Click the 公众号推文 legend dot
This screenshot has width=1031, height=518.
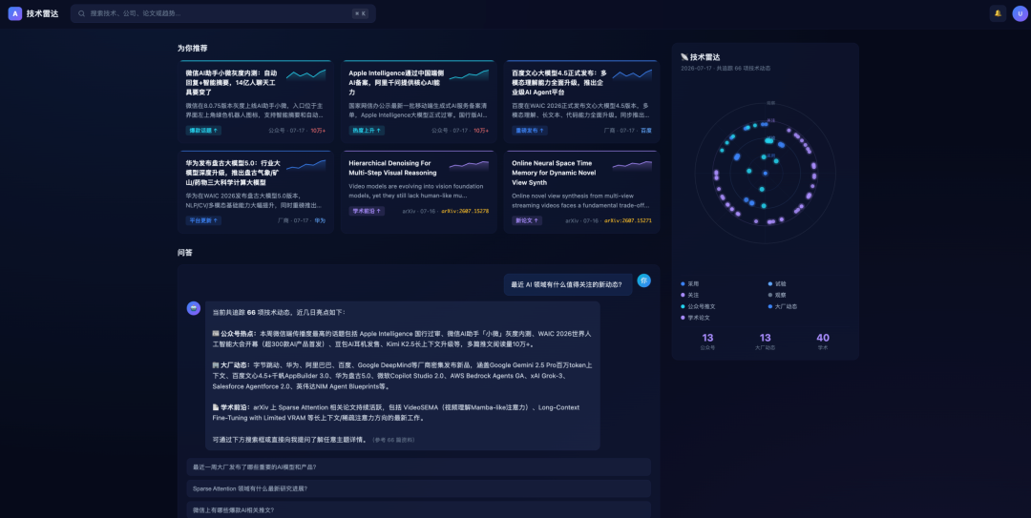click(x=683, y=306)
